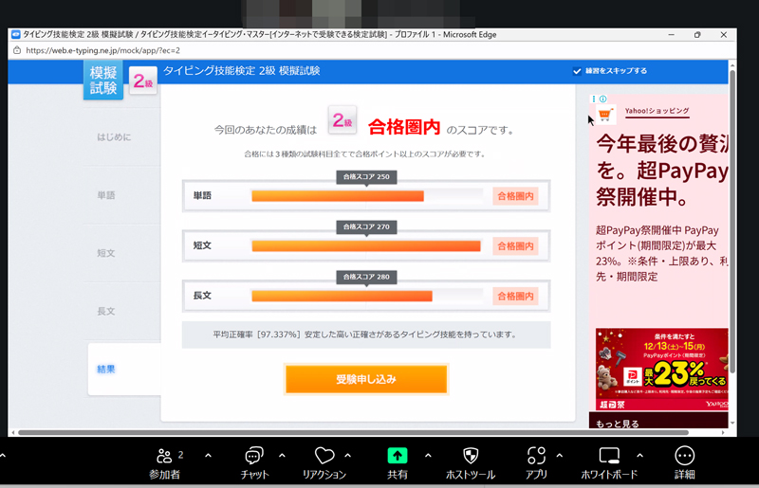Expand the arrow next to 共有

(428, 455)
